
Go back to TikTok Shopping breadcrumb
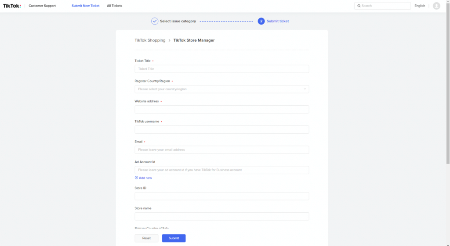click(150, 40)
